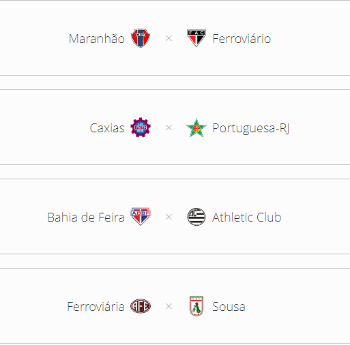Select the × in Bahia de Feira match

pos(169,217)
